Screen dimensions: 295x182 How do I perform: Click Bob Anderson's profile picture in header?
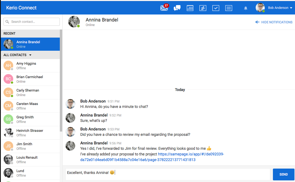coord(260,8)
